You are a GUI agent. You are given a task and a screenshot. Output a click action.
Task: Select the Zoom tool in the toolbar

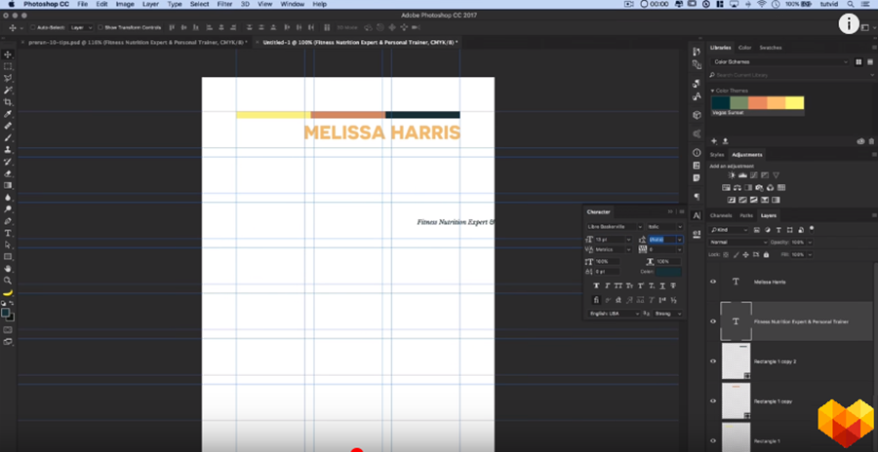8,281
